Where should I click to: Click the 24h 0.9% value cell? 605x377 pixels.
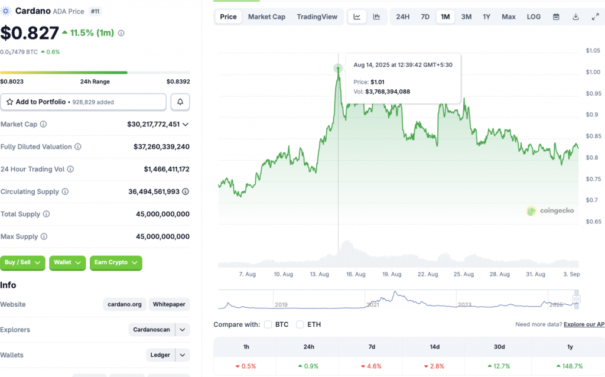point(308,366)
